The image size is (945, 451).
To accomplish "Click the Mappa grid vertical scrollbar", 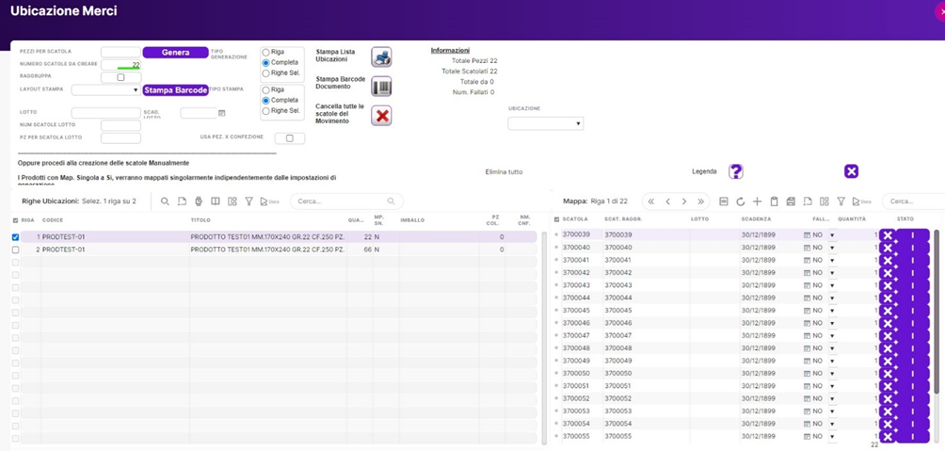I will pos(937,313).
